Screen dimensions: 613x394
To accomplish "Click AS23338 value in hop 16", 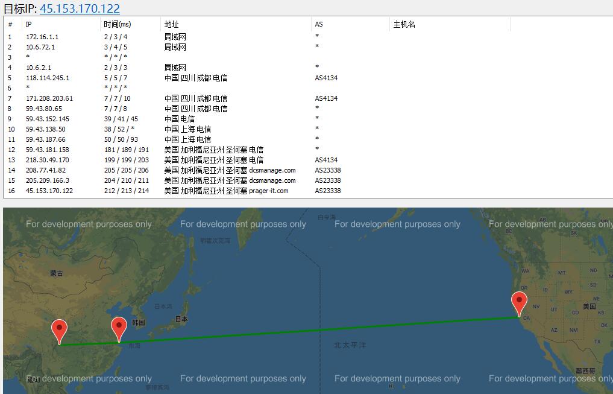I will pyautogui.click(x=328, y=191).
